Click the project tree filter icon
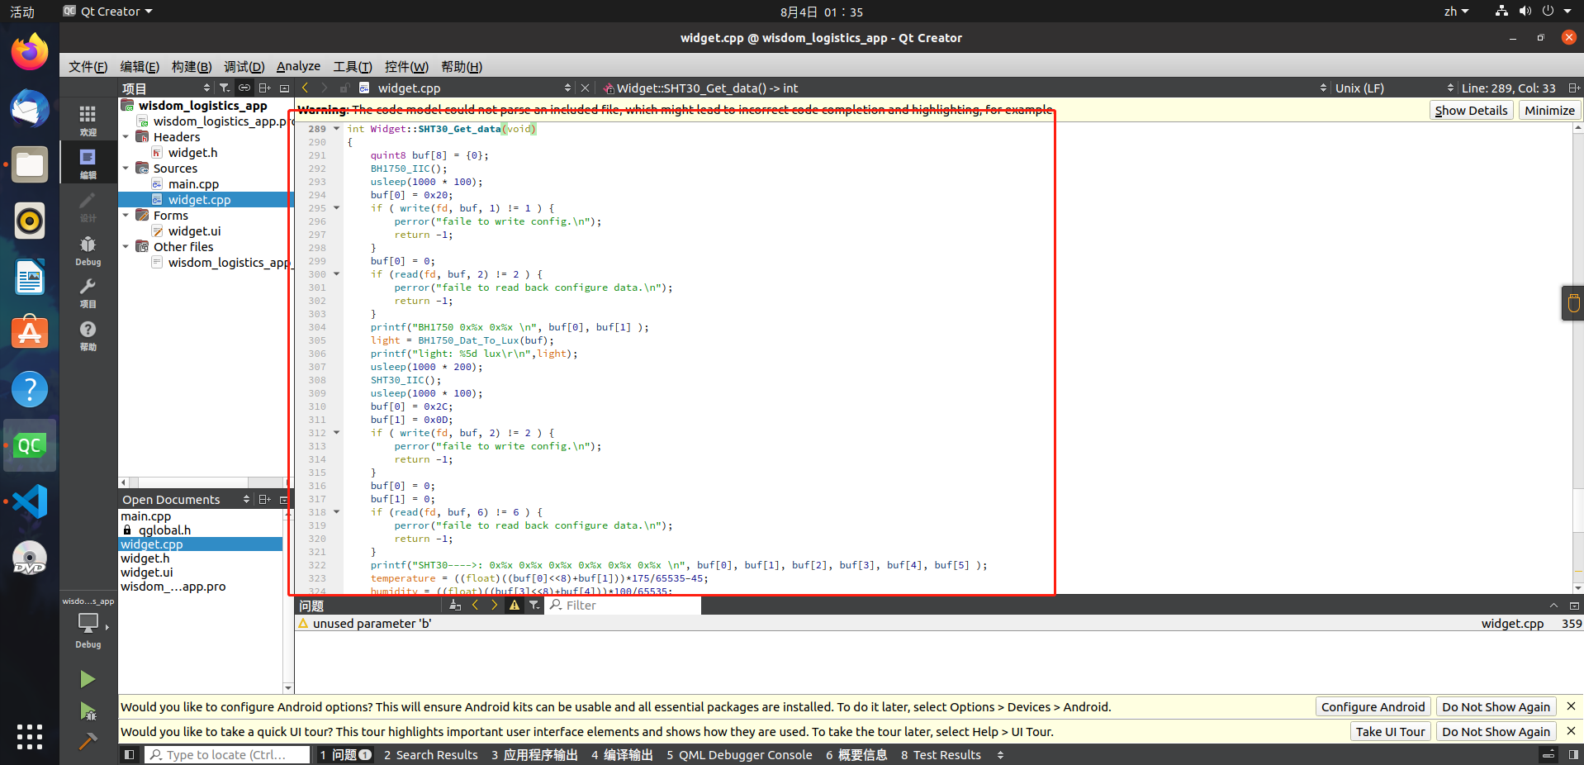 pyautogui.click(x=225, y=88)
